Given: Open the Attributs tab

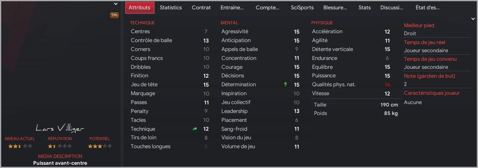Looking at the screenshot, I should [140, 8].
